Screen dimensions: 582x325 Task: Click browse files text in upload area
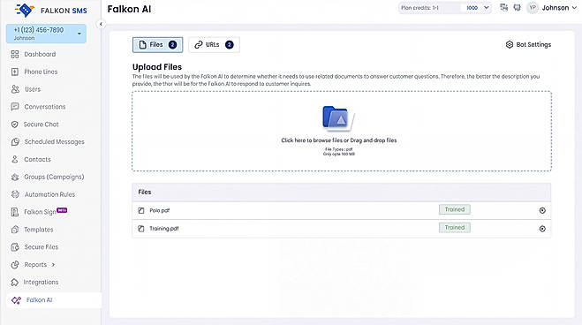338,140
